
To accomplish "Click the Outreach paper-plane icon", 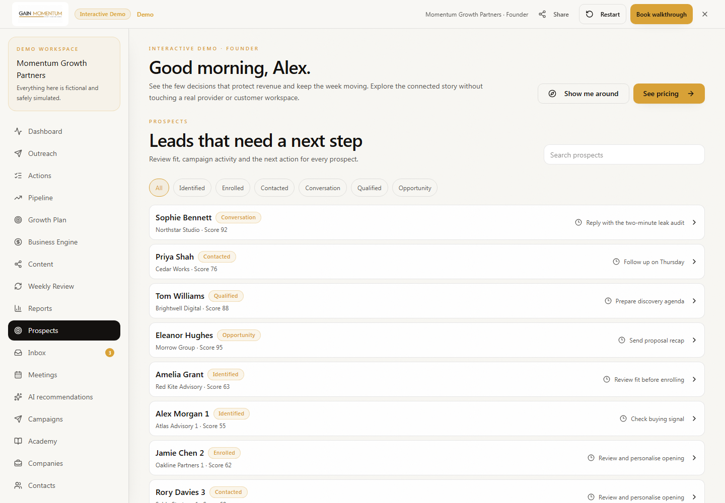I will tap(18, 153).
